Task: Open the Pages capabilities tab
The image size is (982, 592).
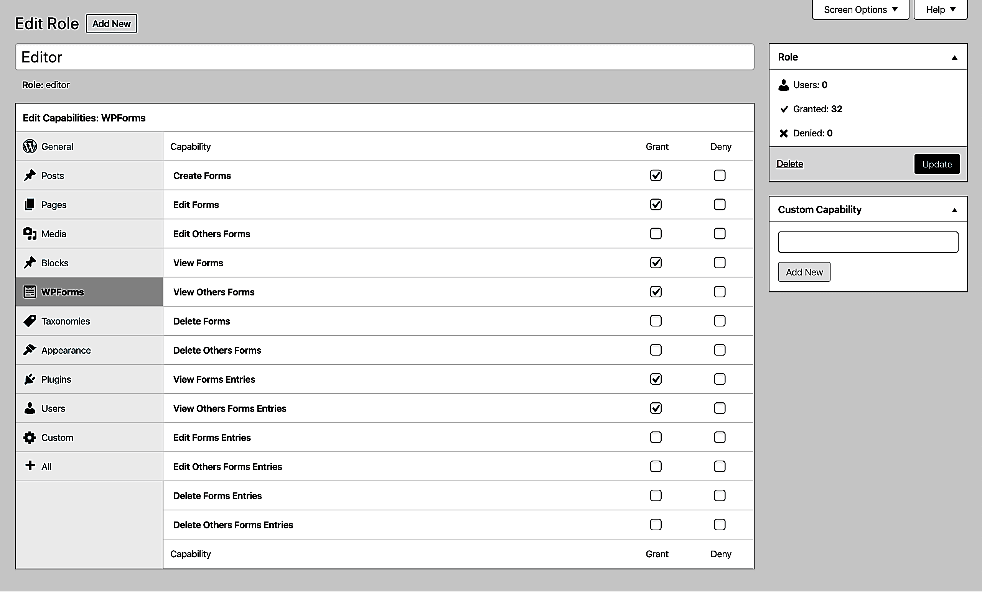Action: [89, 205]
